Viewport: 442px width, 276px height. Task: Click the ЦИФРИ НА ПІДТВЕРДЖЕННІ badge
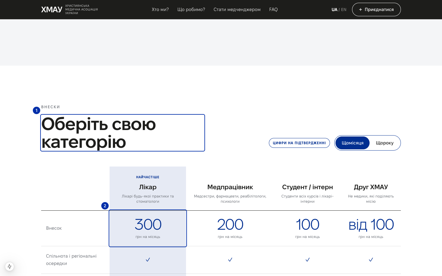[x=299, y=143]
